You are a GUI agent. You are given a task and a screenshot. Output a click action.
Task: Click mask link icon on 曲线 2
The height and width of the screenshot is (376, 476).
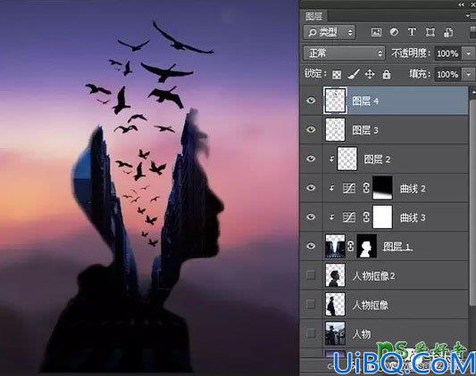click(366, 188)
